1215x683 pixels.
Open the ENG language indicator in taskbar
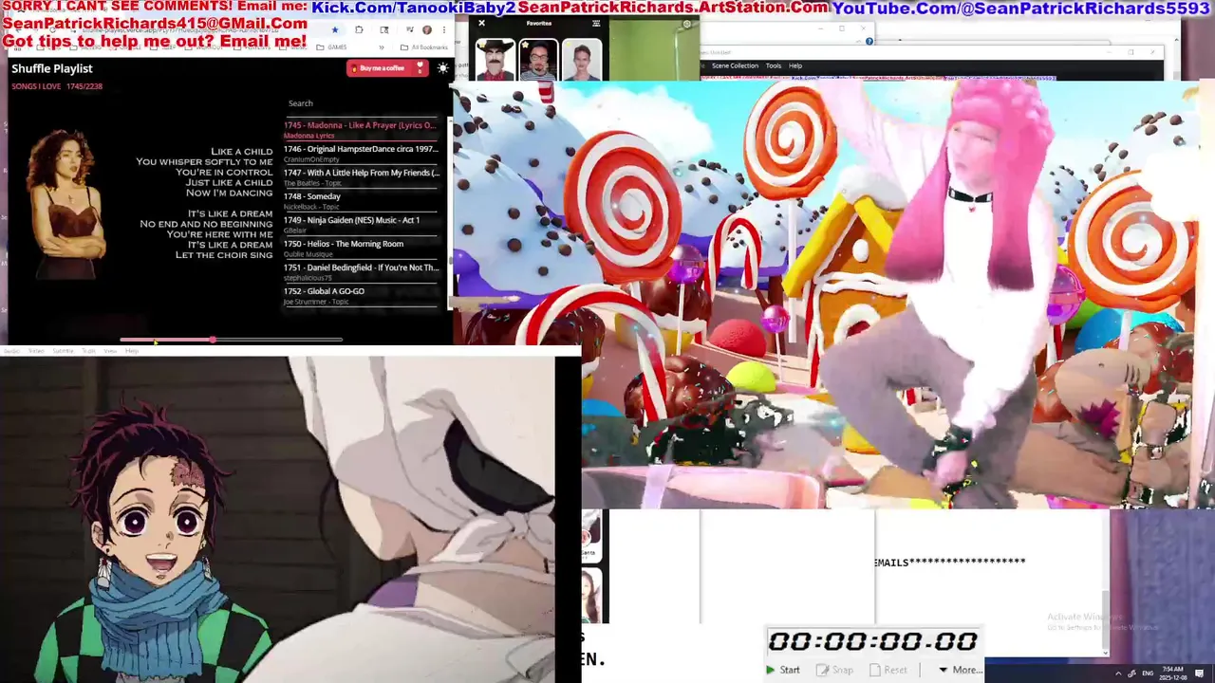point(1148,674)
